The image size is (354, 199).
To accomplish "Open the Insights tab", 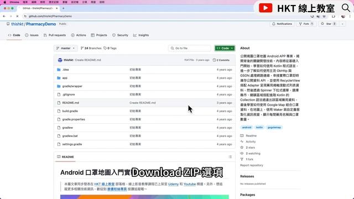I will [141, 35].
